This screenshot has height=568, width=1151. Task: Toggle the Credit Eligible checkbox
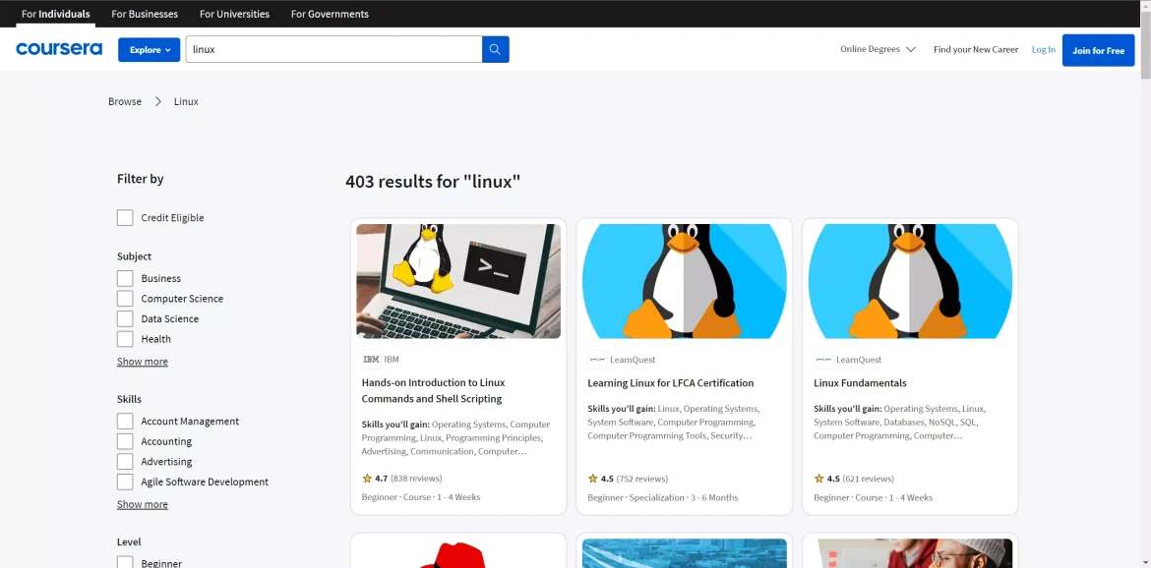pyautogui.click(x=125, y=218)
